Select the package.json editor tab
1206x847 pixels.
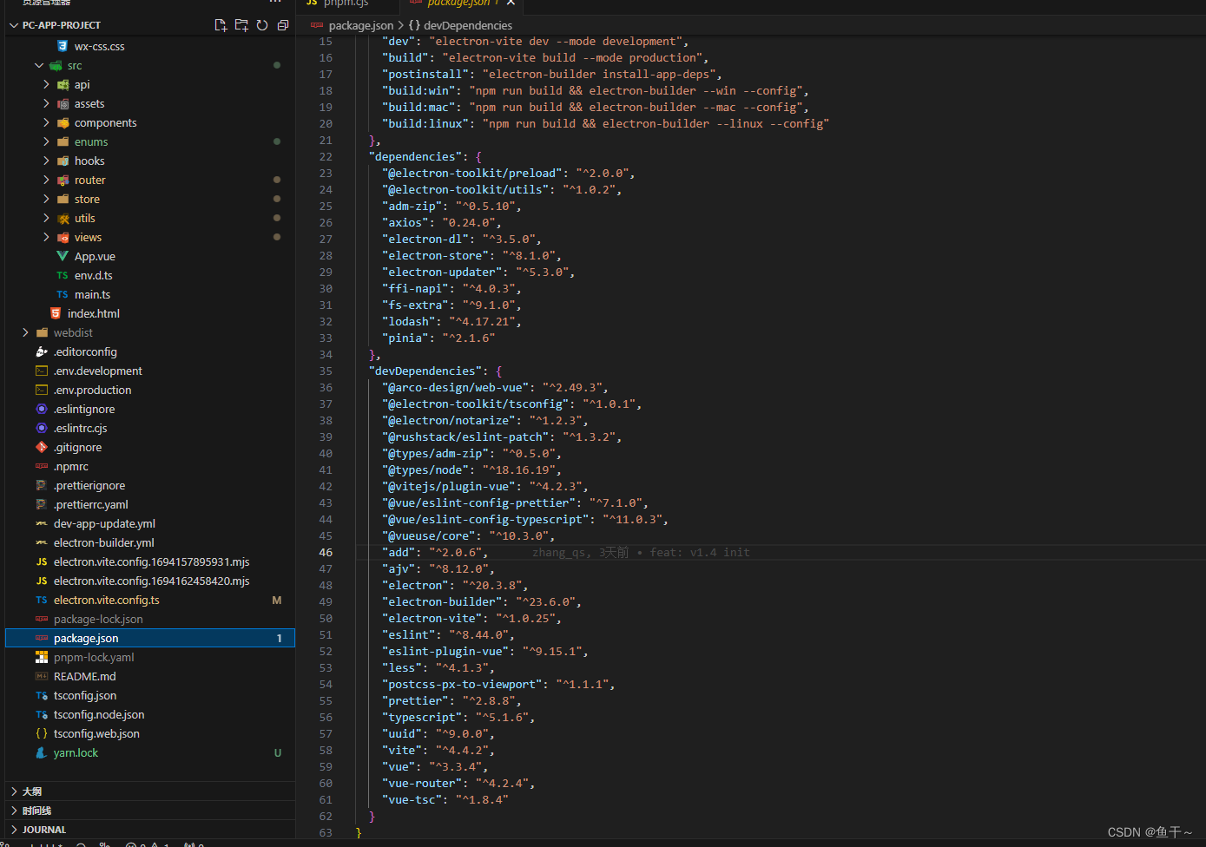click(460, 3)
